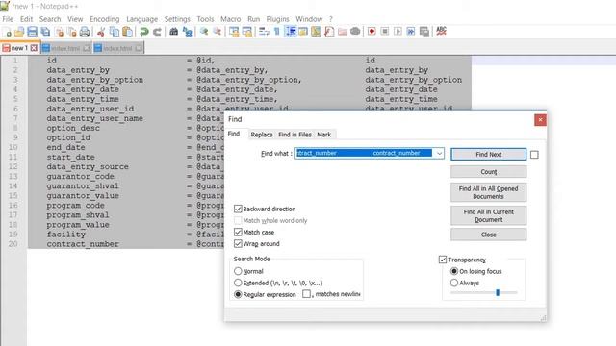
Task: Select Extended search mode
Action: coord(238,283)
